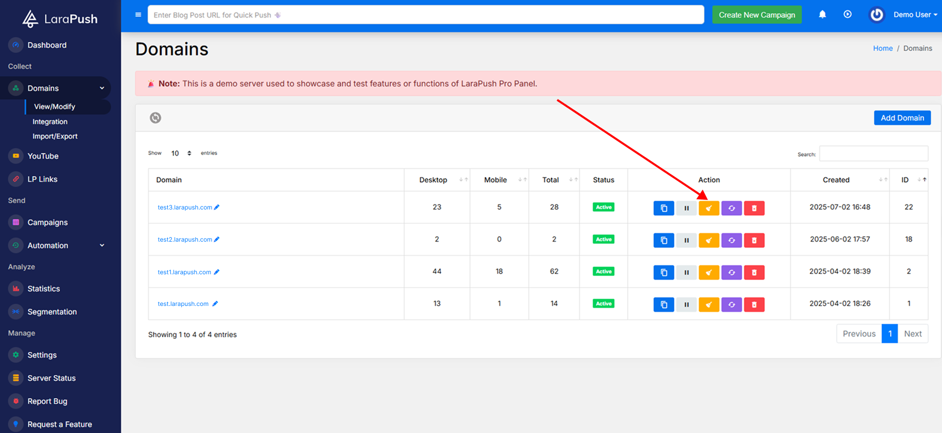Click into the table Search box
Viewport: 942px width, 433px height.
point(874,154)
